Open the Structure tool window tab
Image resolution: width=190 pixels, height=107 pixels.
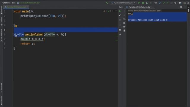click(x=1, y=88)
